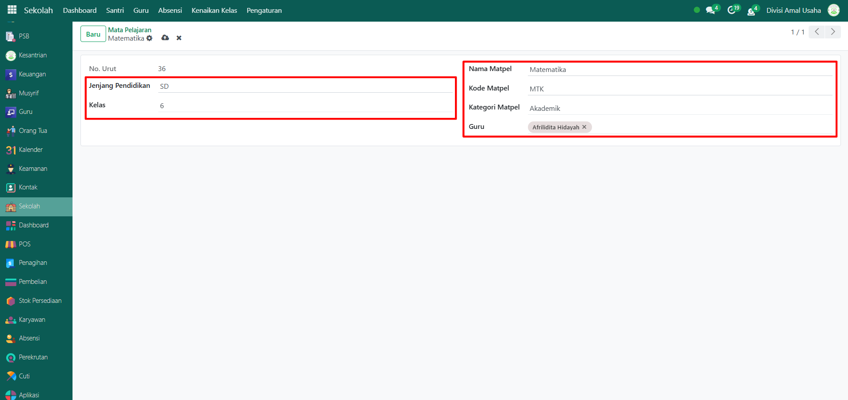
Task: Open the Kategori Matpel dropdown
Action: [x=680, y=109]
